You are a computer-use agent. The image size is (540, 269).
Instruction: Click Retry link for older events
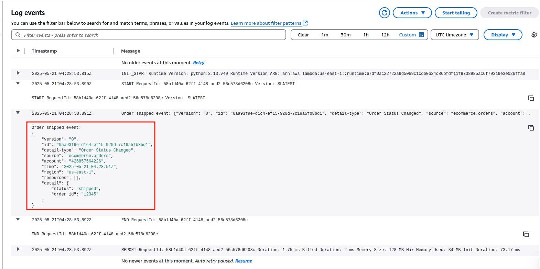(198, 63)
